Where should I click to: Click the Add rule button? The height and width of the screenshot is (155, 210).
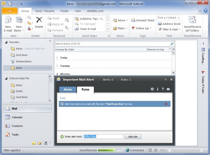click(x=133, y=137)
